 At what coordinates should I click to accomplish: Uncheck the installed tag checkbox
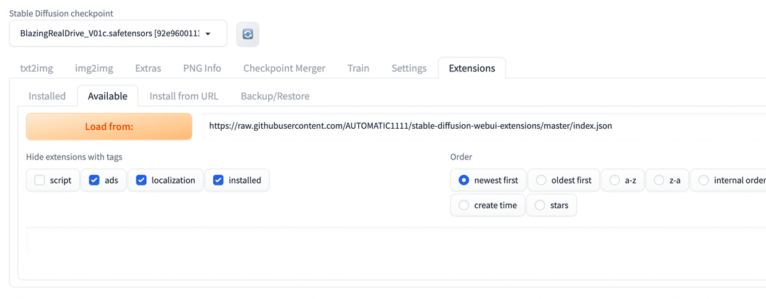tap(218, 180)
